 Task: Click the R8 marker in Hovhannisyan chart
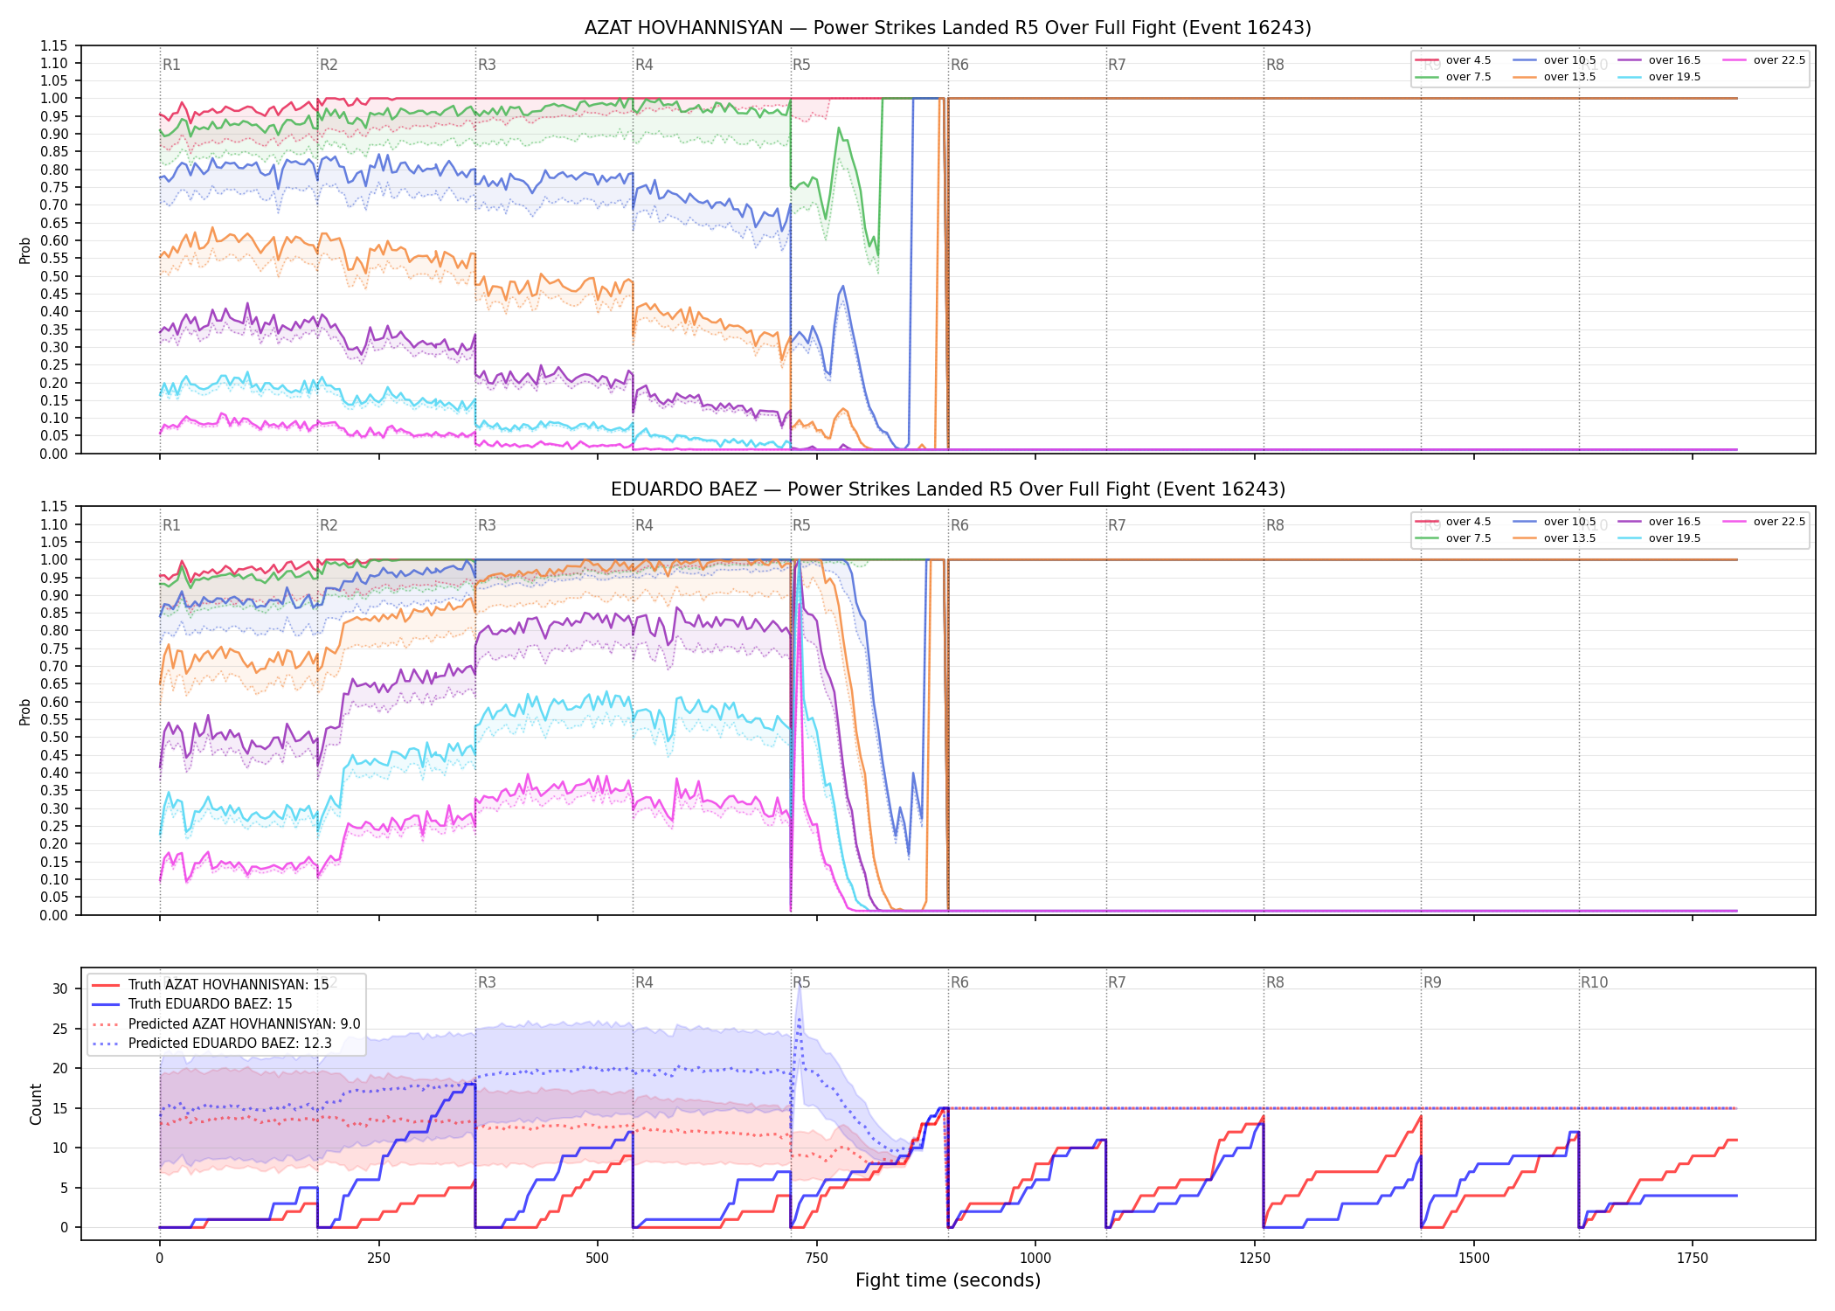(x=1275, y=65)
